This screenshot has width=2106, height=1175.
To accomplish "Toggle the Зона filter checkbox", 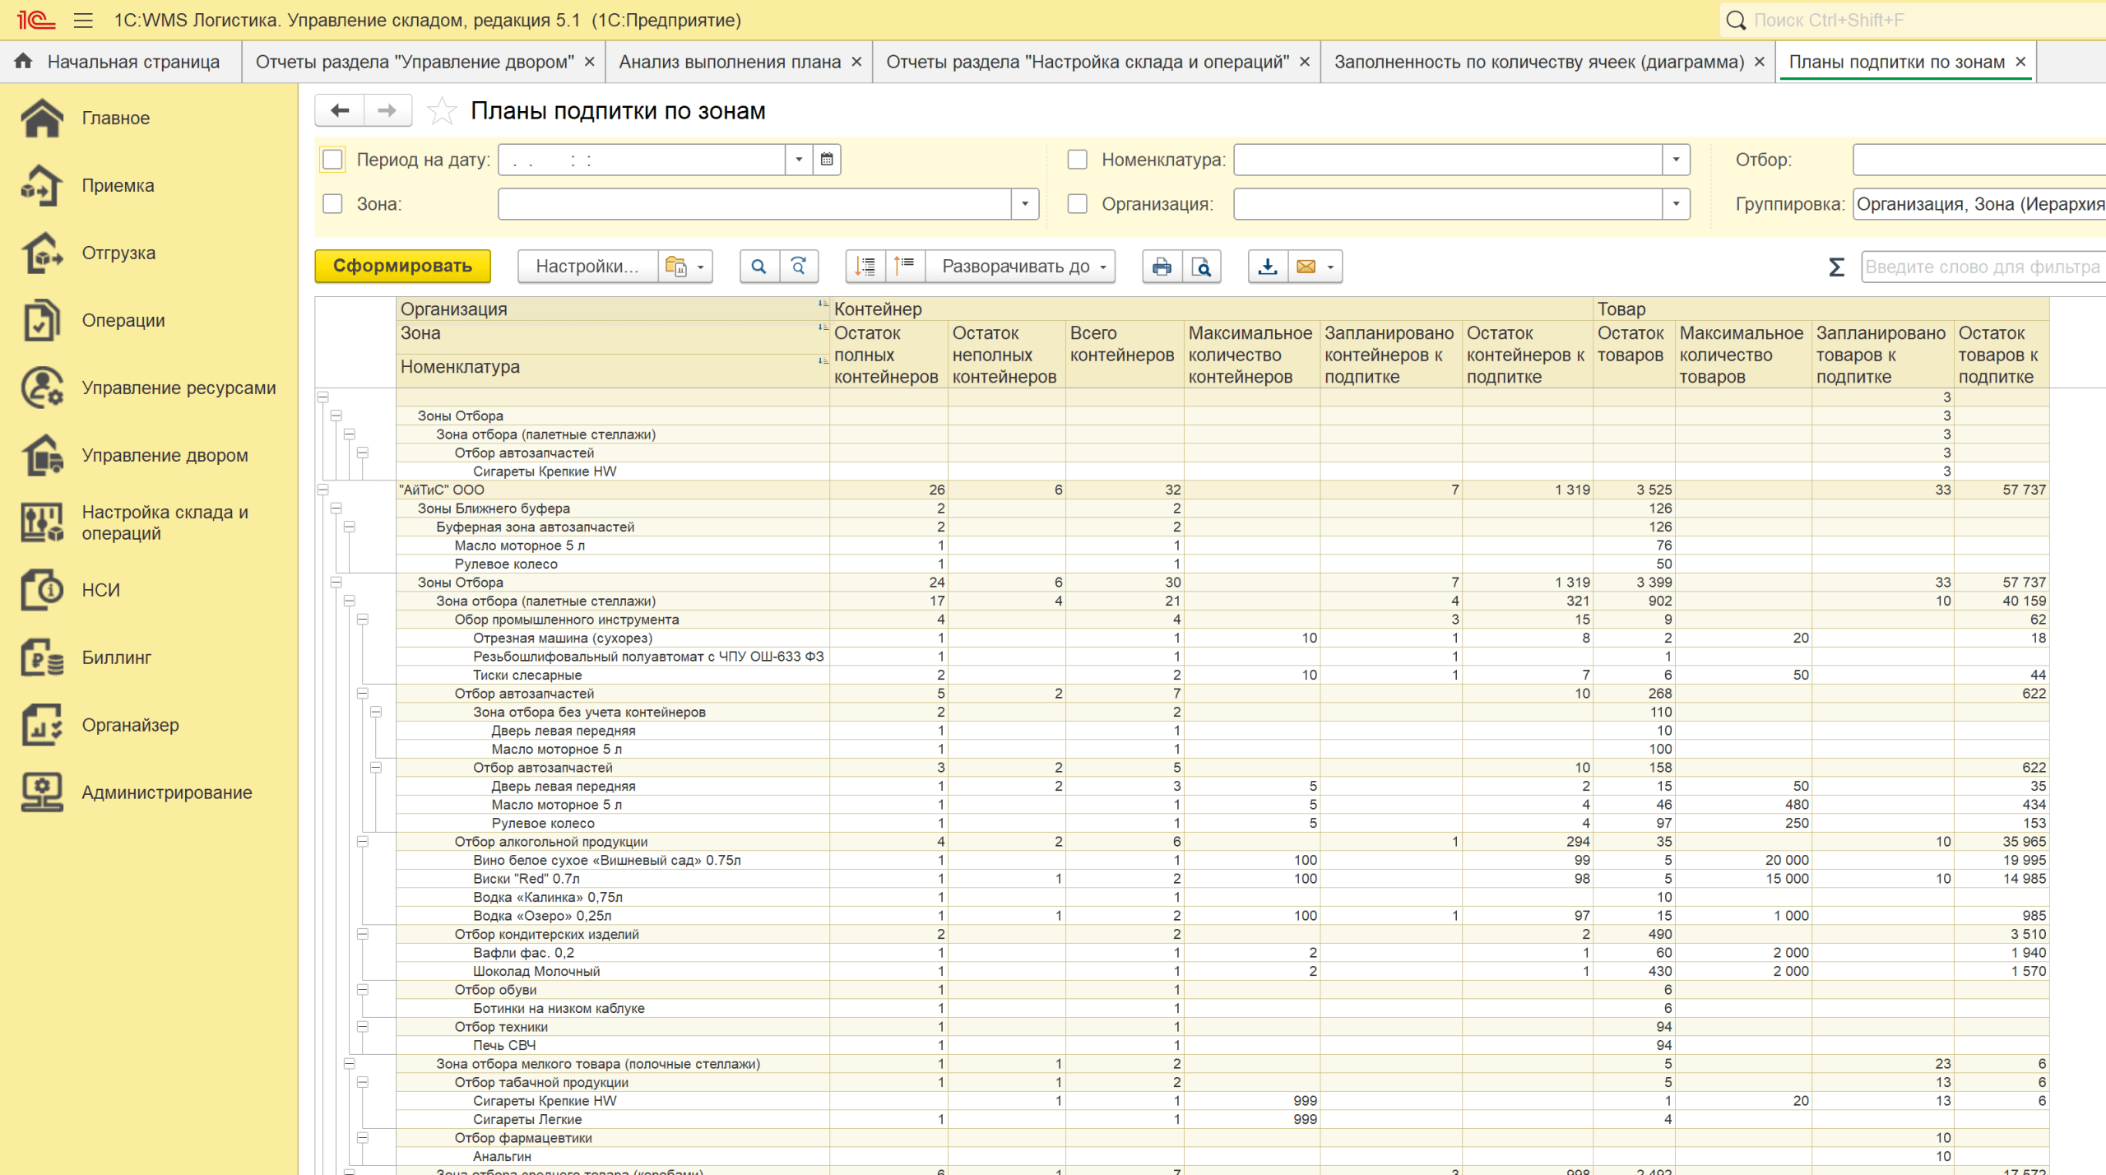I will (333, 204).
